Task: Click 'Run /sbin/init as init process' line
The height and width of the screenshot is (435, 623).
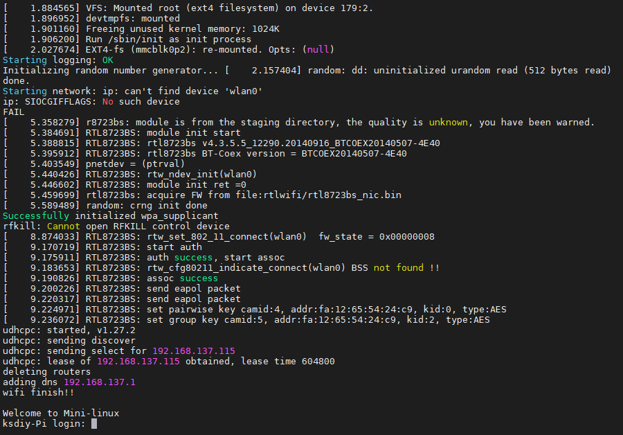Action: click(127, 39)
